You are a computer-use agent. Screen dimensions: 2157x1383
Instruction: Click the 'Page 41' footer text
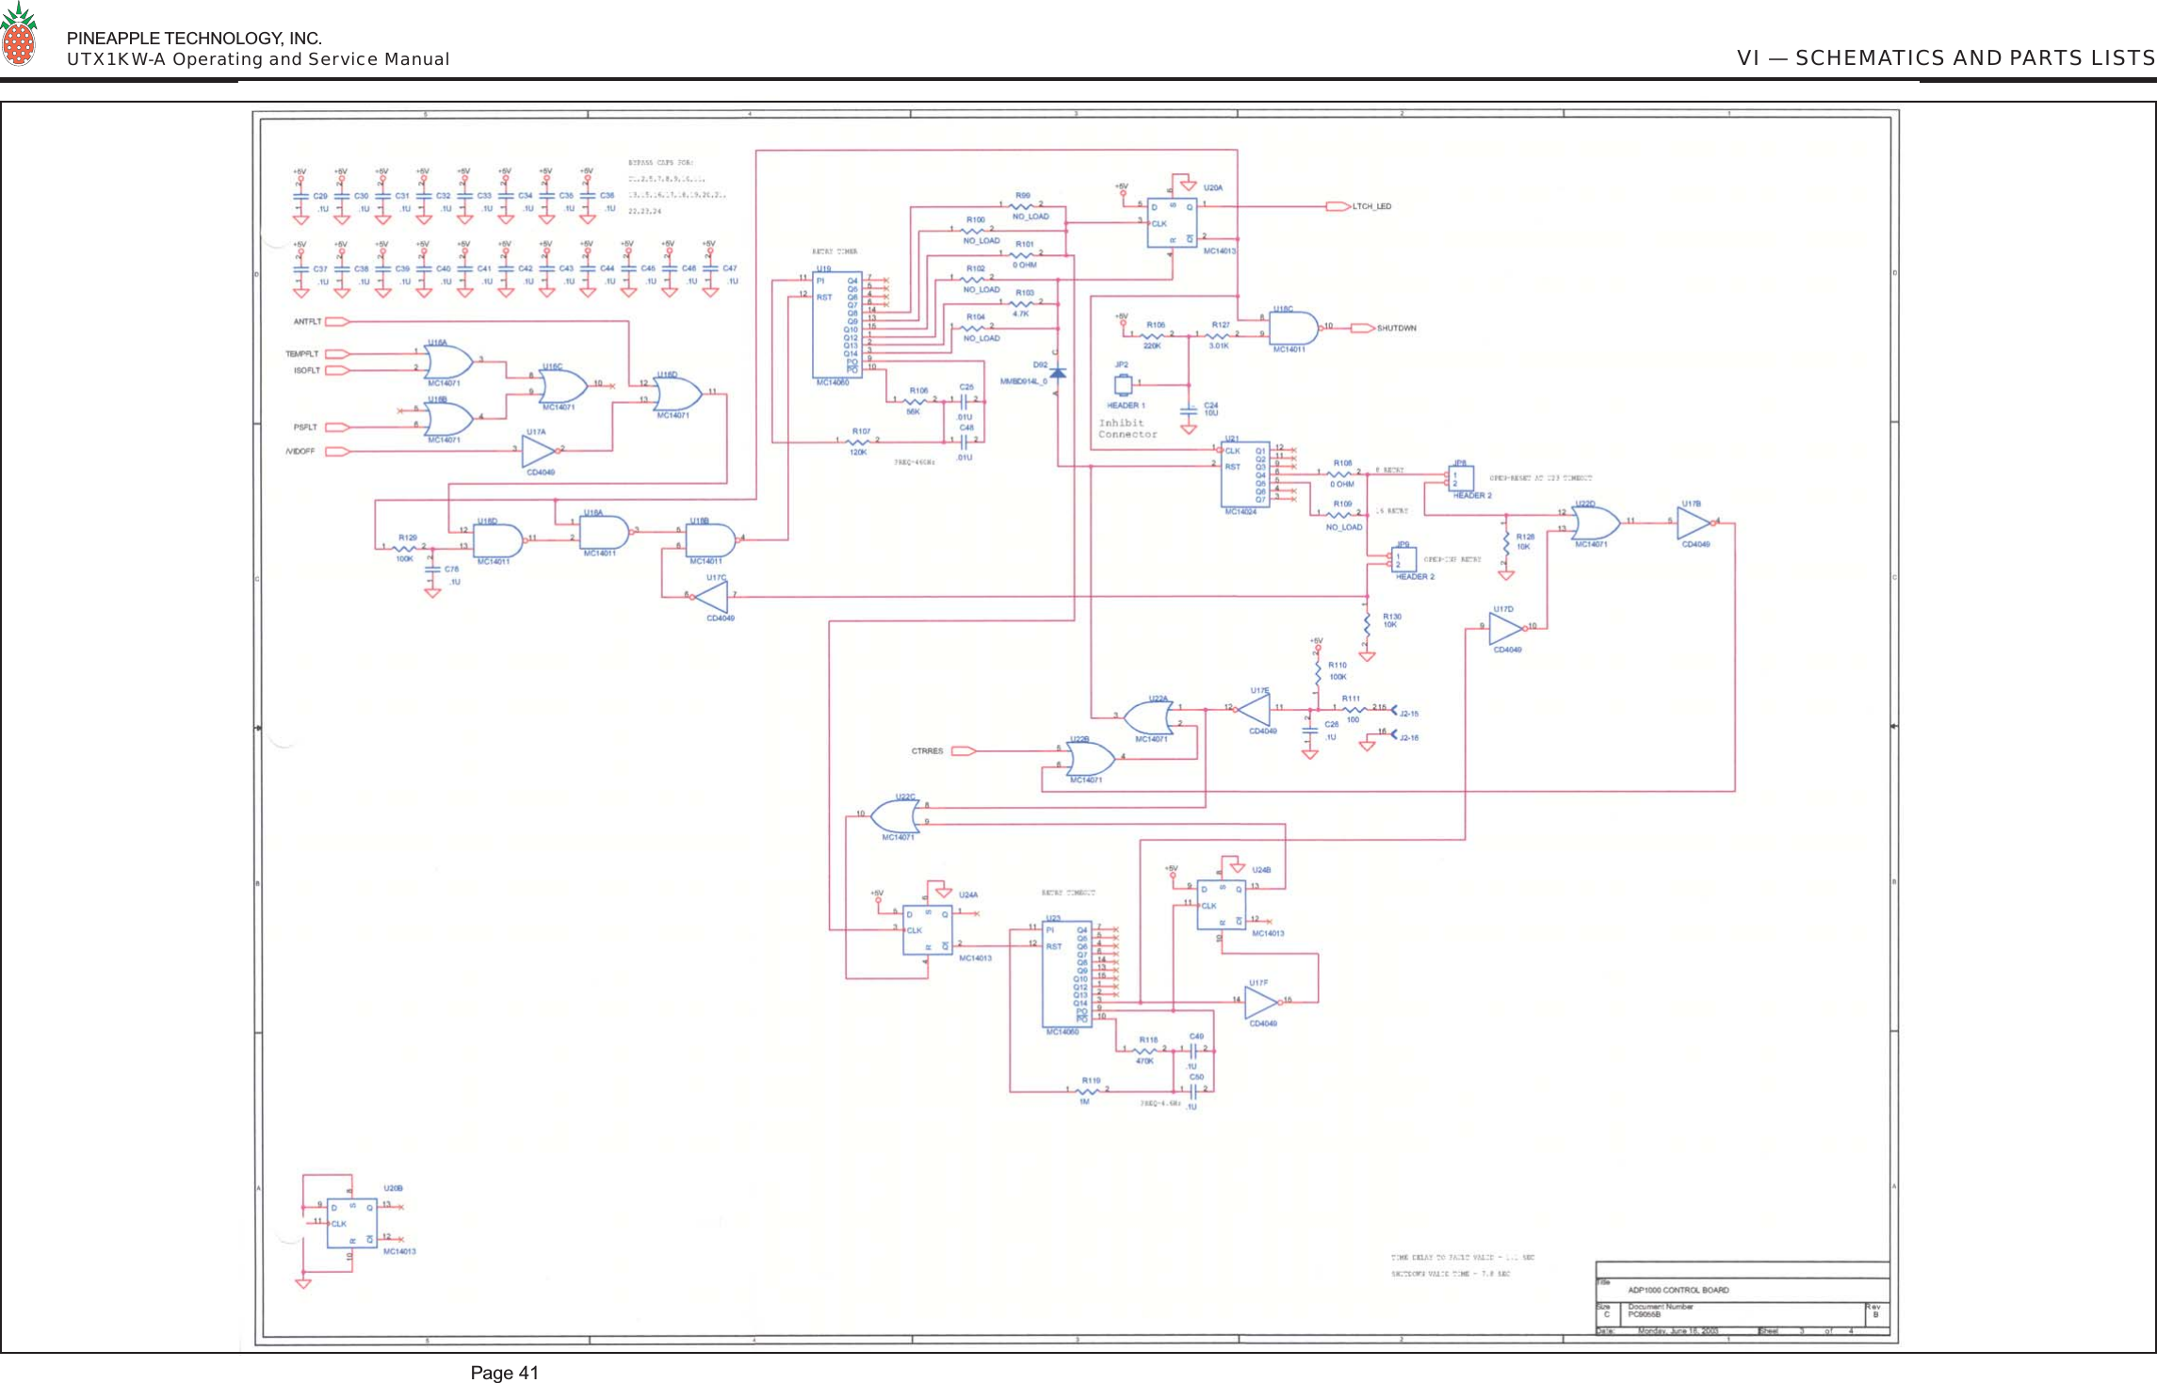pos(504,1373)
